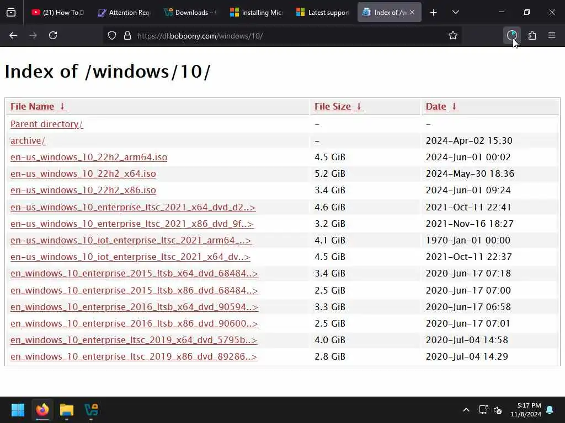Open enterprise_2016_ltsb_x64_dvd link
This screenshot has height=423, width=565.
point(135,307)
